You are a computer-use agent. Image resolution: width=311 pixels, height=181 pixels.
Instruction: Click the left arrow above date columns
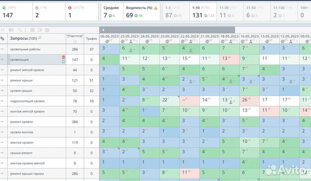pyautogui.click(x=103, y=30)
